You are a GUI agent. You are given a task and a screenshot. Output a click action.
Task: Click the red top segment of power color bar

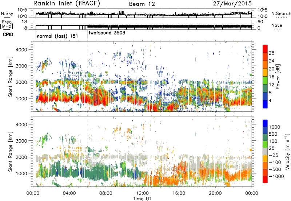(x=265, y=48)
